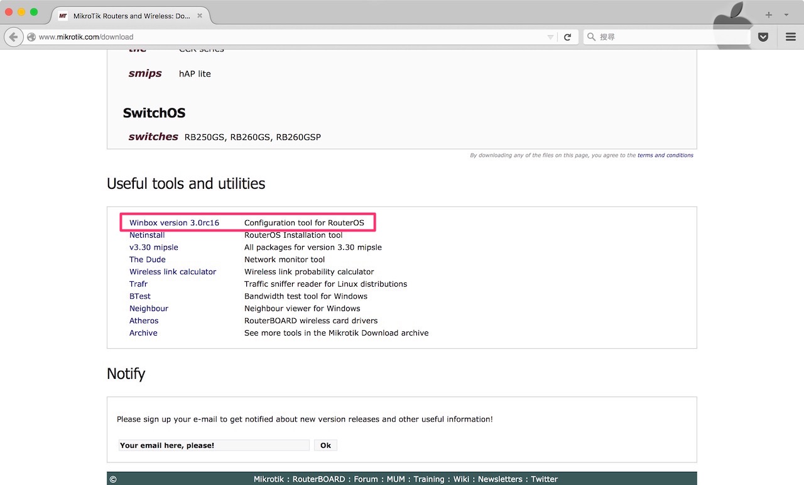The image size is (804, 485).
Task: Open the Pocket save icon
Action: tap(763, 37)
